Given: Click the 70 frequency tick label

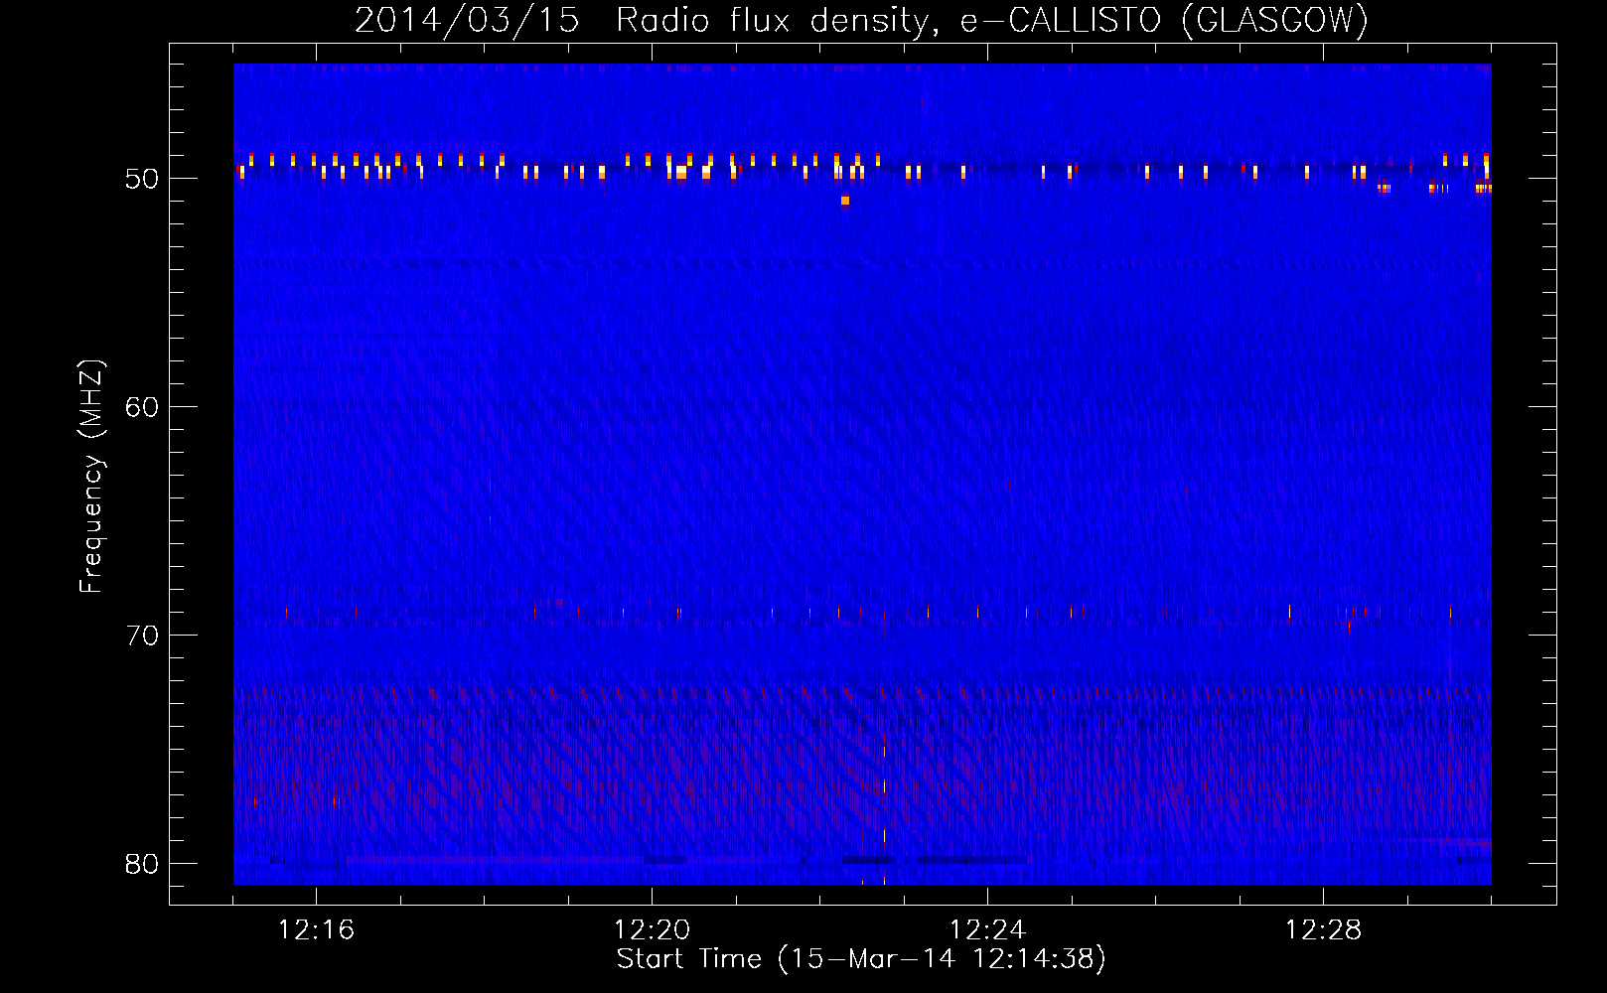Looking at the screenshot, I should [x=142, y=636].
